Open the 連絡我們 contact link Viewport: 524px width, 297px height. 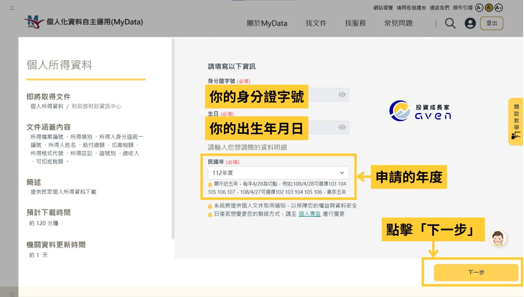[x=439, y=7]
